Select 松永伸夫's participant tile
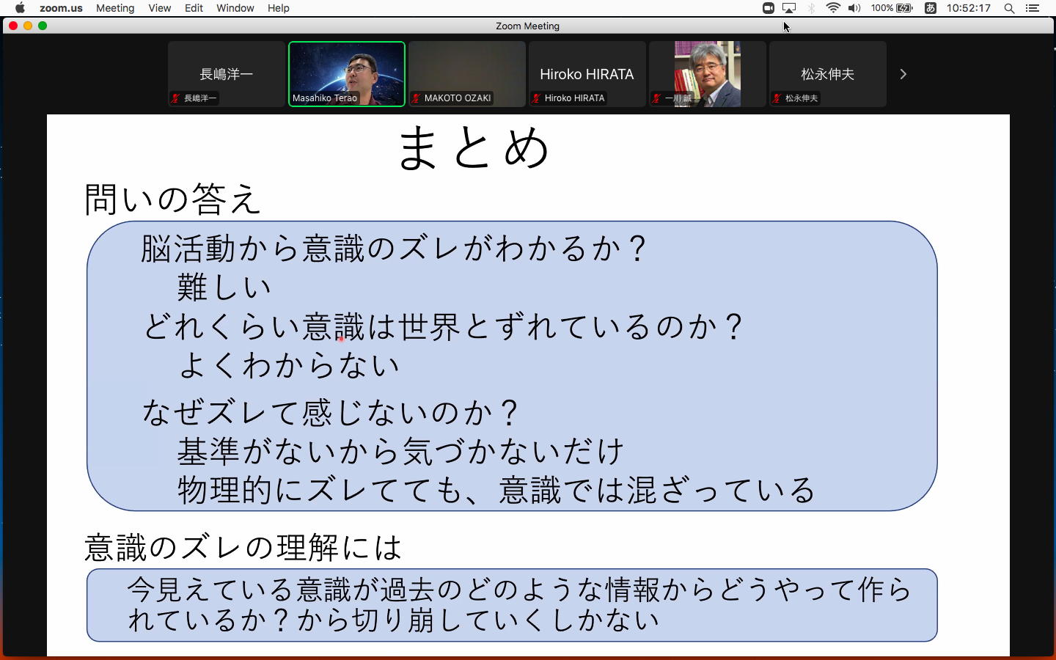Viewport: 1056px width, 660px height. point(828,74)
